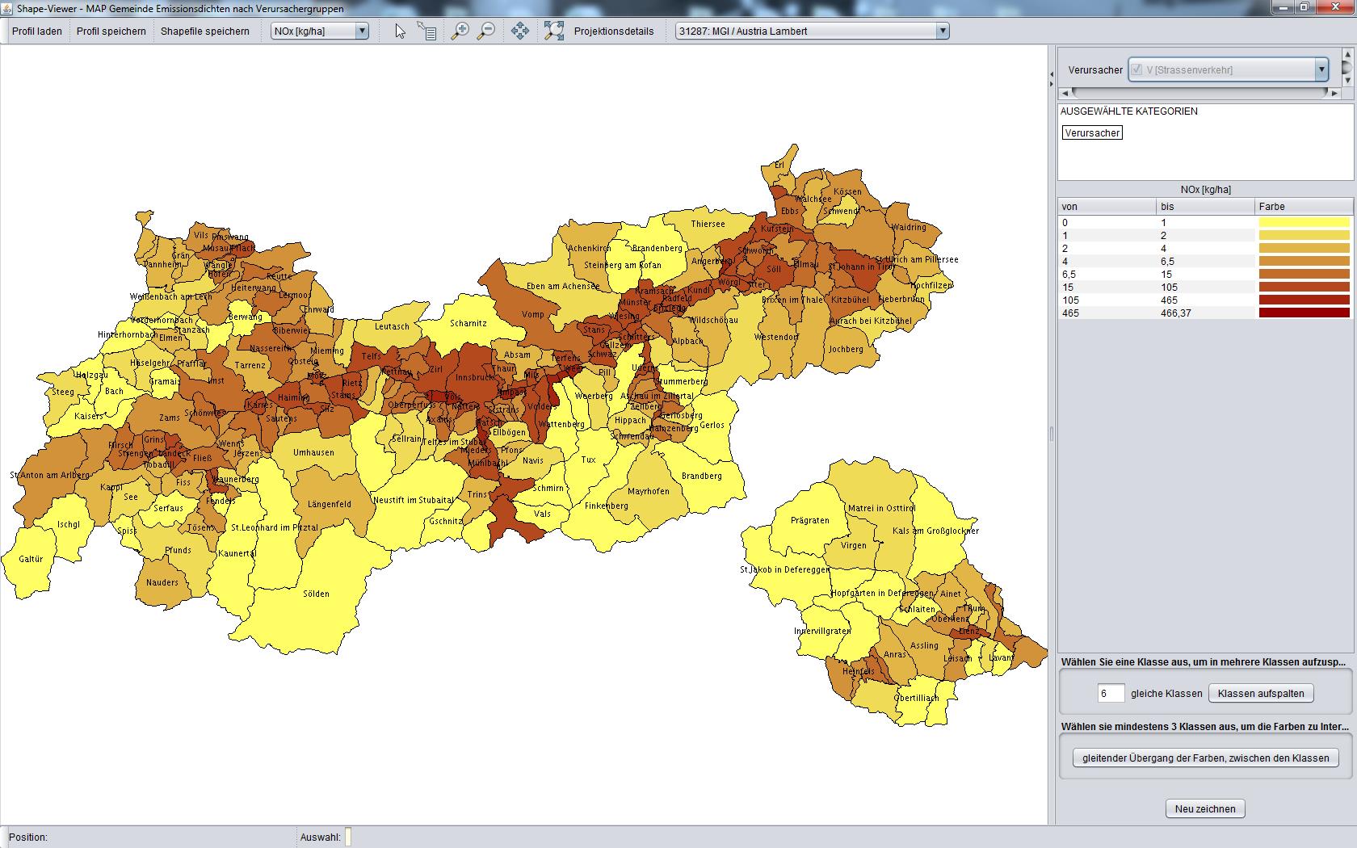1357x848 pixels.
Task: Click Profil laden in the toolbar
Action: pos(37,31)
